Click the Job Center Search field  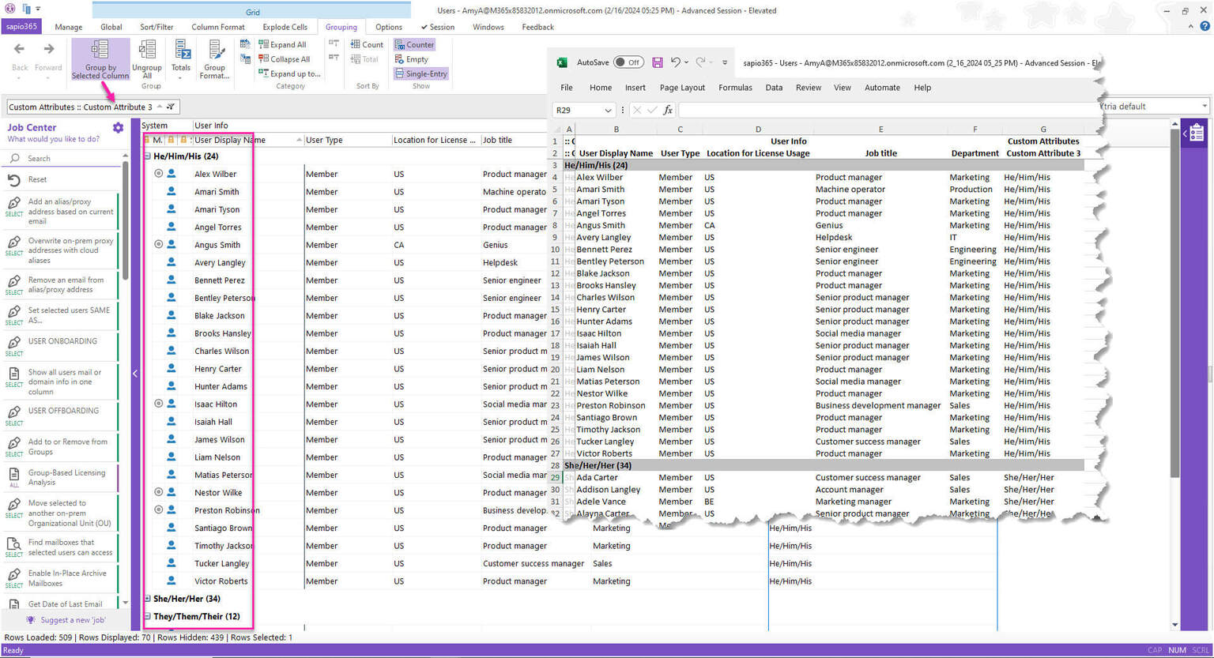(63, 159)
